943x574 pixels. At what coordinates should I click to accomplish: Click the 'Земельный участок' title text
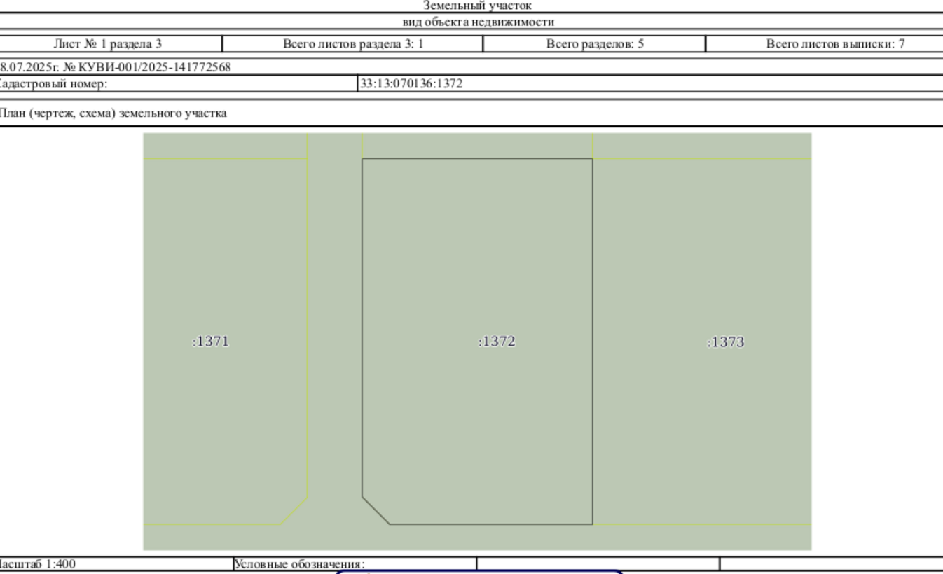tap(478, 6)
